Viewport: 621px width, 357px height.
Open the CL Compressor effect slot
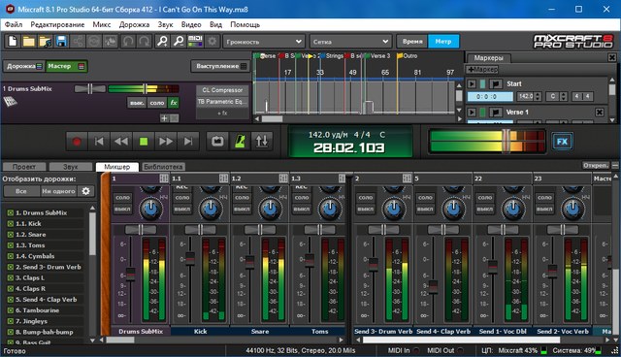click(222, 90)
